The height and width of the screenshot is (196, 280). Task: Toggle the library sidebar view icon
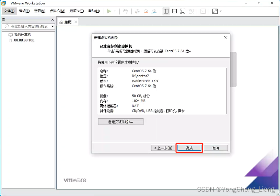[x=166, y=11]
